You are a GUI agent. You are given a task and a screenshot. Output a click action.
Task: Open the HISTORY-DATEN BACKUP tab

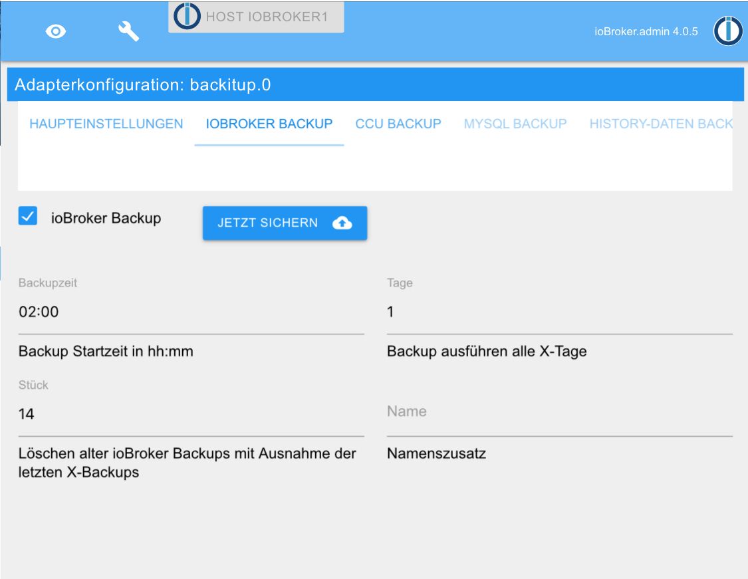coord(661,124)
